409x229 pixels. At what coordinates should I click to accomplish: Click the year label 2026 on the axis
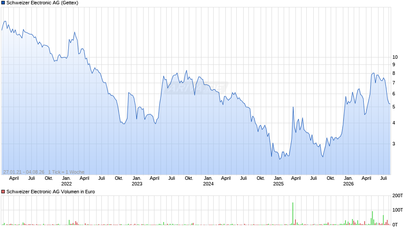click(349, 184)
